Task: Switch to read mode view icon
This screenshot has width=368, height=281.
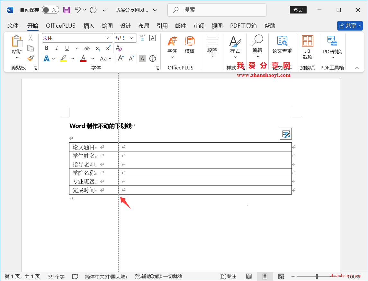Action: (249, 276)
